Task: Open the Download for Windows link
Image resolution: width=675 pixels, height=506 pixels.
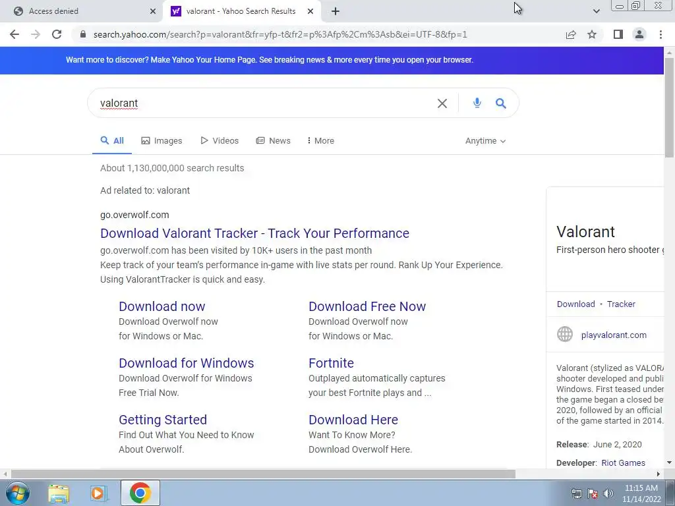Action: [x=187, y=363]
